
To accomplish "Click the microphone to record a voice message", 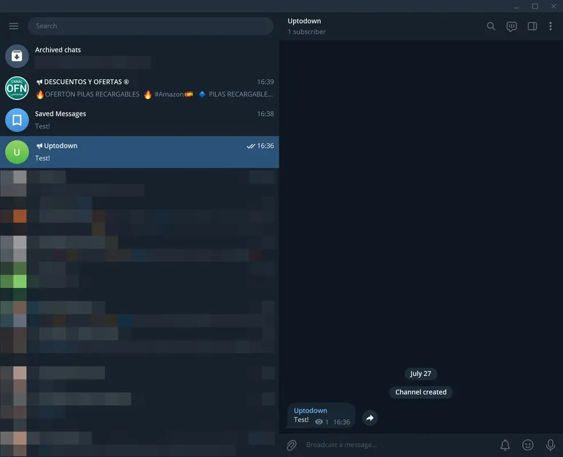I will (x=550, y=444).
